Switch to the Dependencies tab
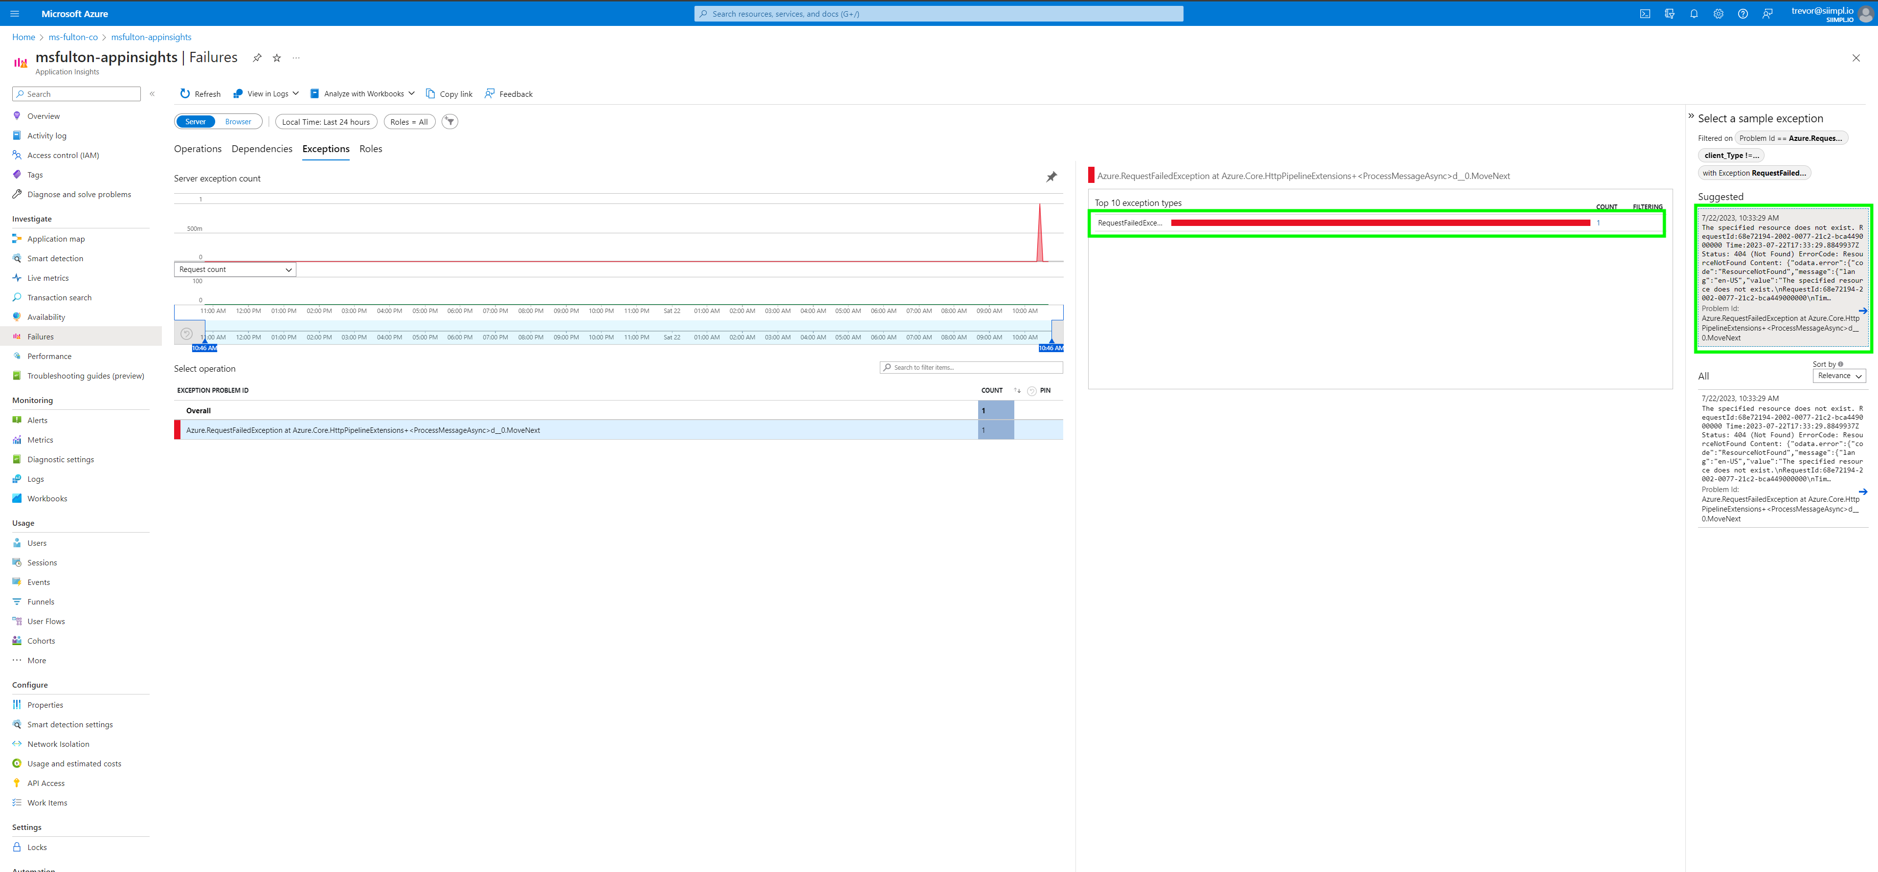Image resolution: width=1878 pixels, height=872 pixels. (262, 149)
